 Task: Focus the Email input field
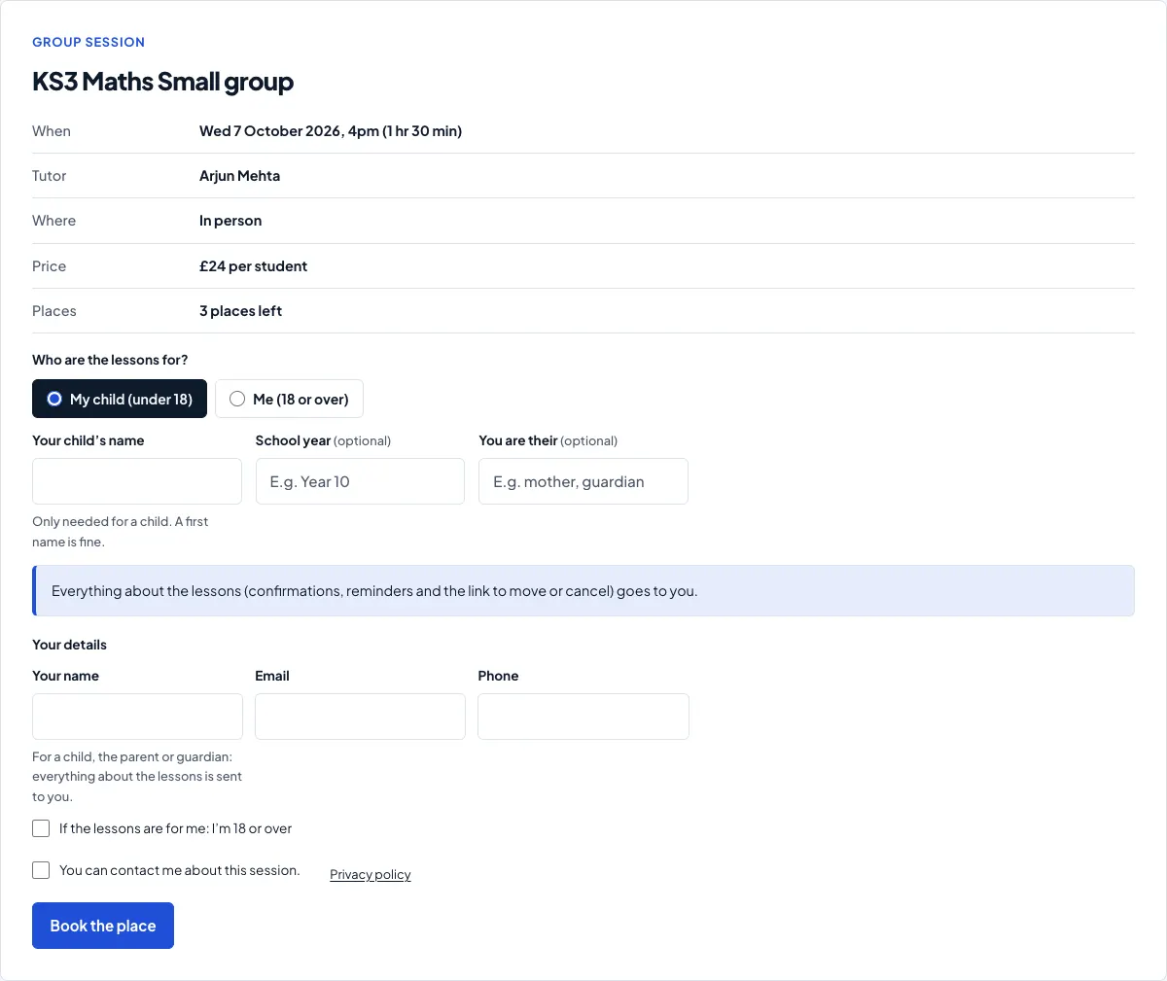360,717
